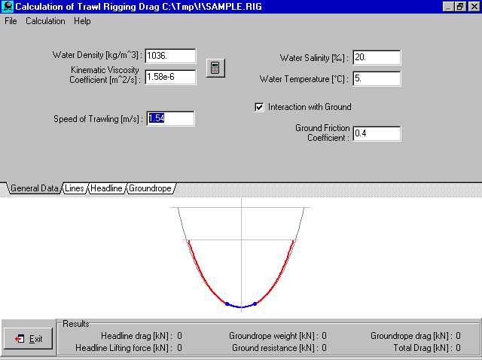
Task: Select the Water Salinity input box
Action: pyautogui.click(x=376, y=58)
